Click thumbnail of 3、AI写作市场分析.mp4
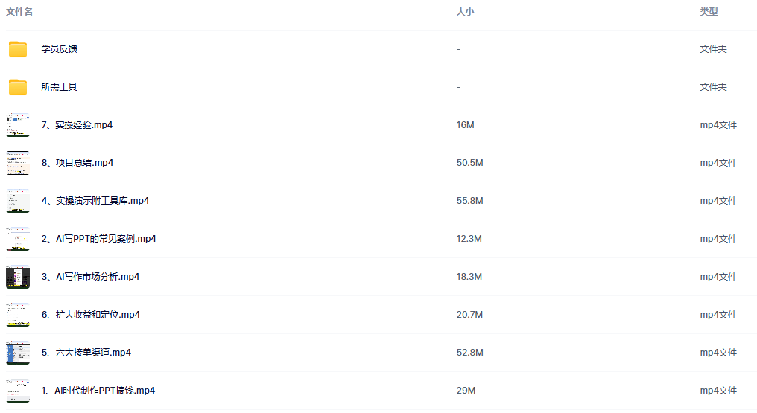Screen dimensions: 757x413 (x=18, y=277)
